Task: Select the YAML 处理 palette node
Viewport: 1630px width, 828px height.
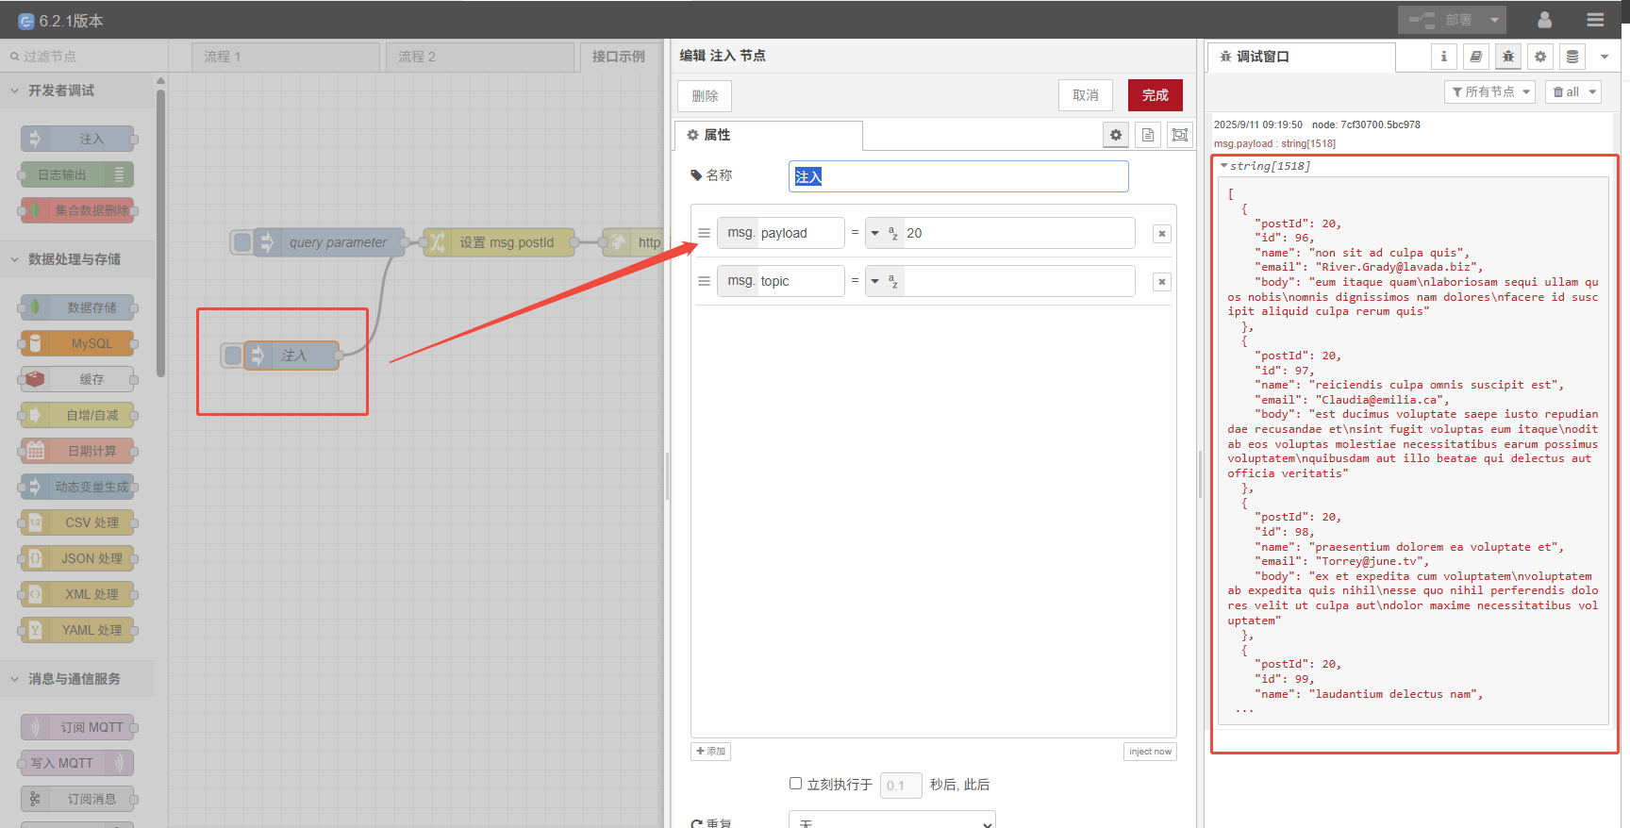Action: click(x=78, y=630)
